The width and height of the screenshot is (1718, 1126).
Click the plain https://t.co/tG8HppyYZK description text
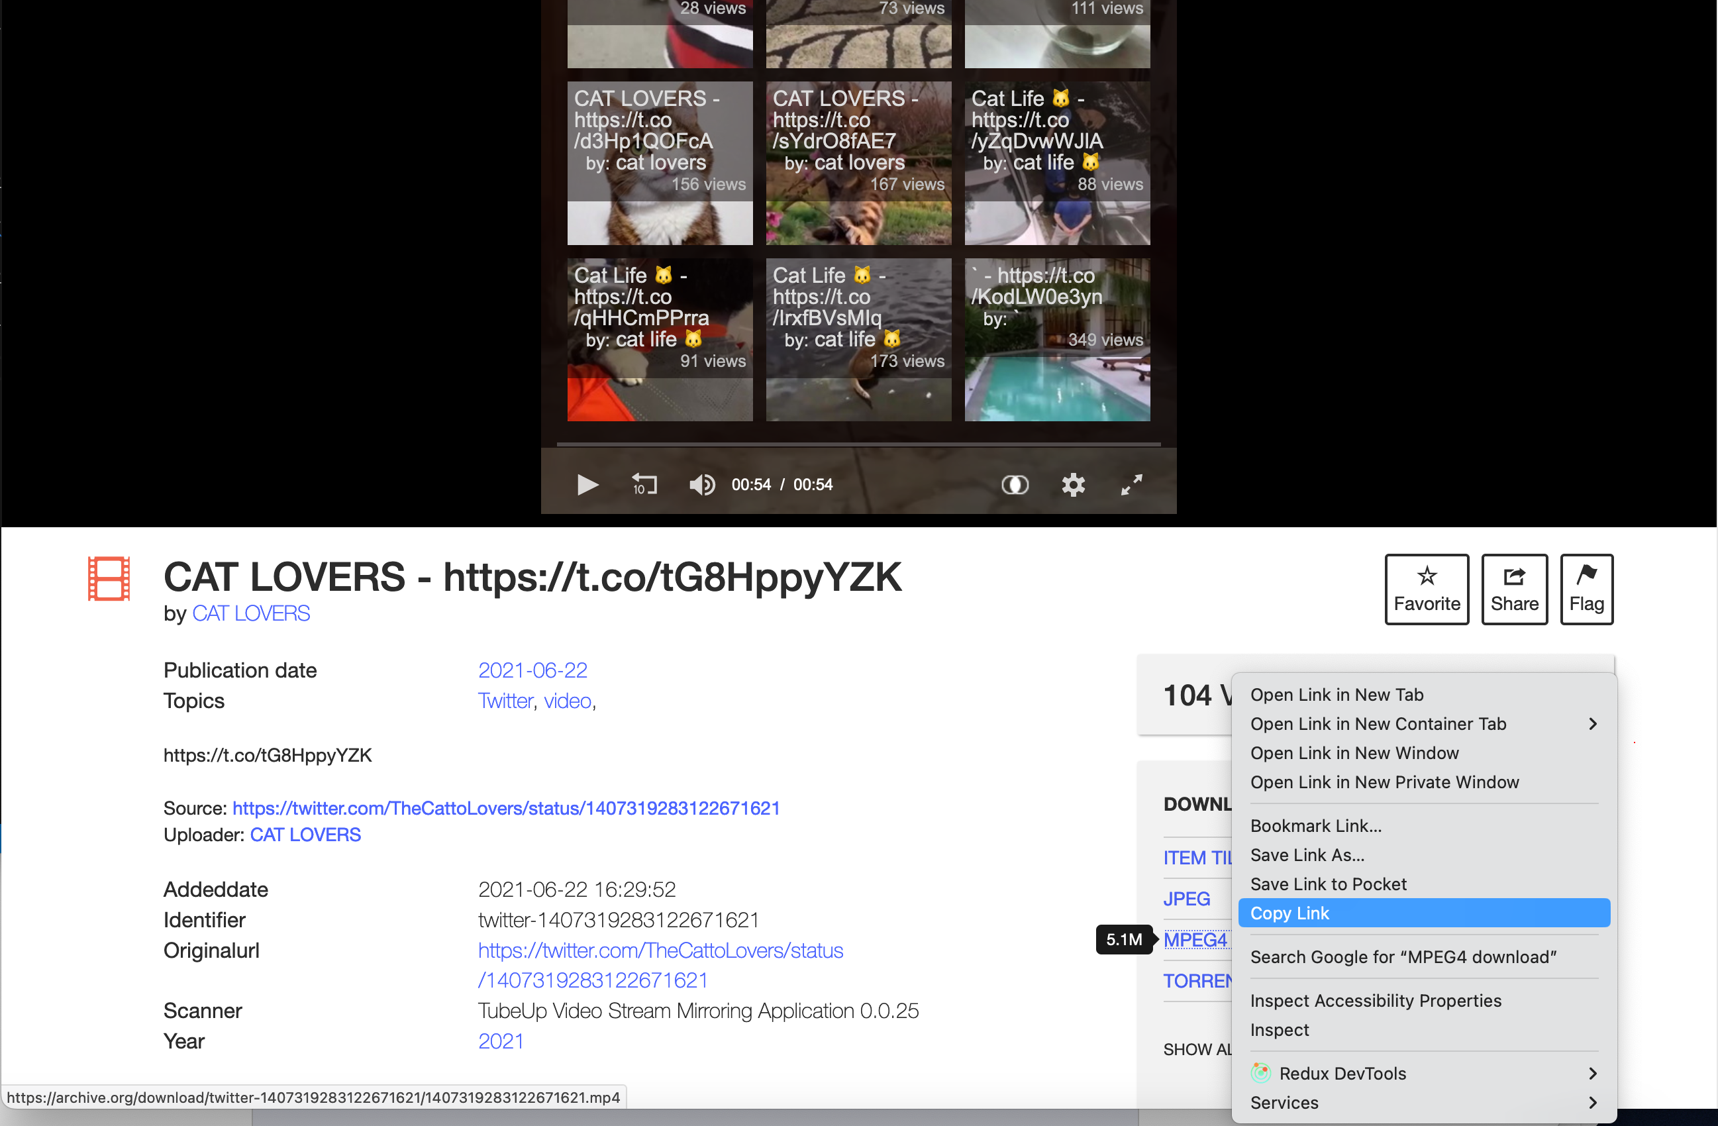point(267,755)
